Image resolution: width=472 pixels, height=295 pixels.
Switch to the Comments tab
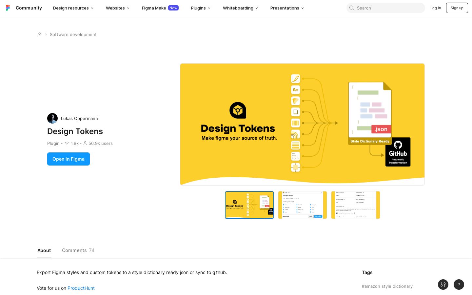[78, 250]
